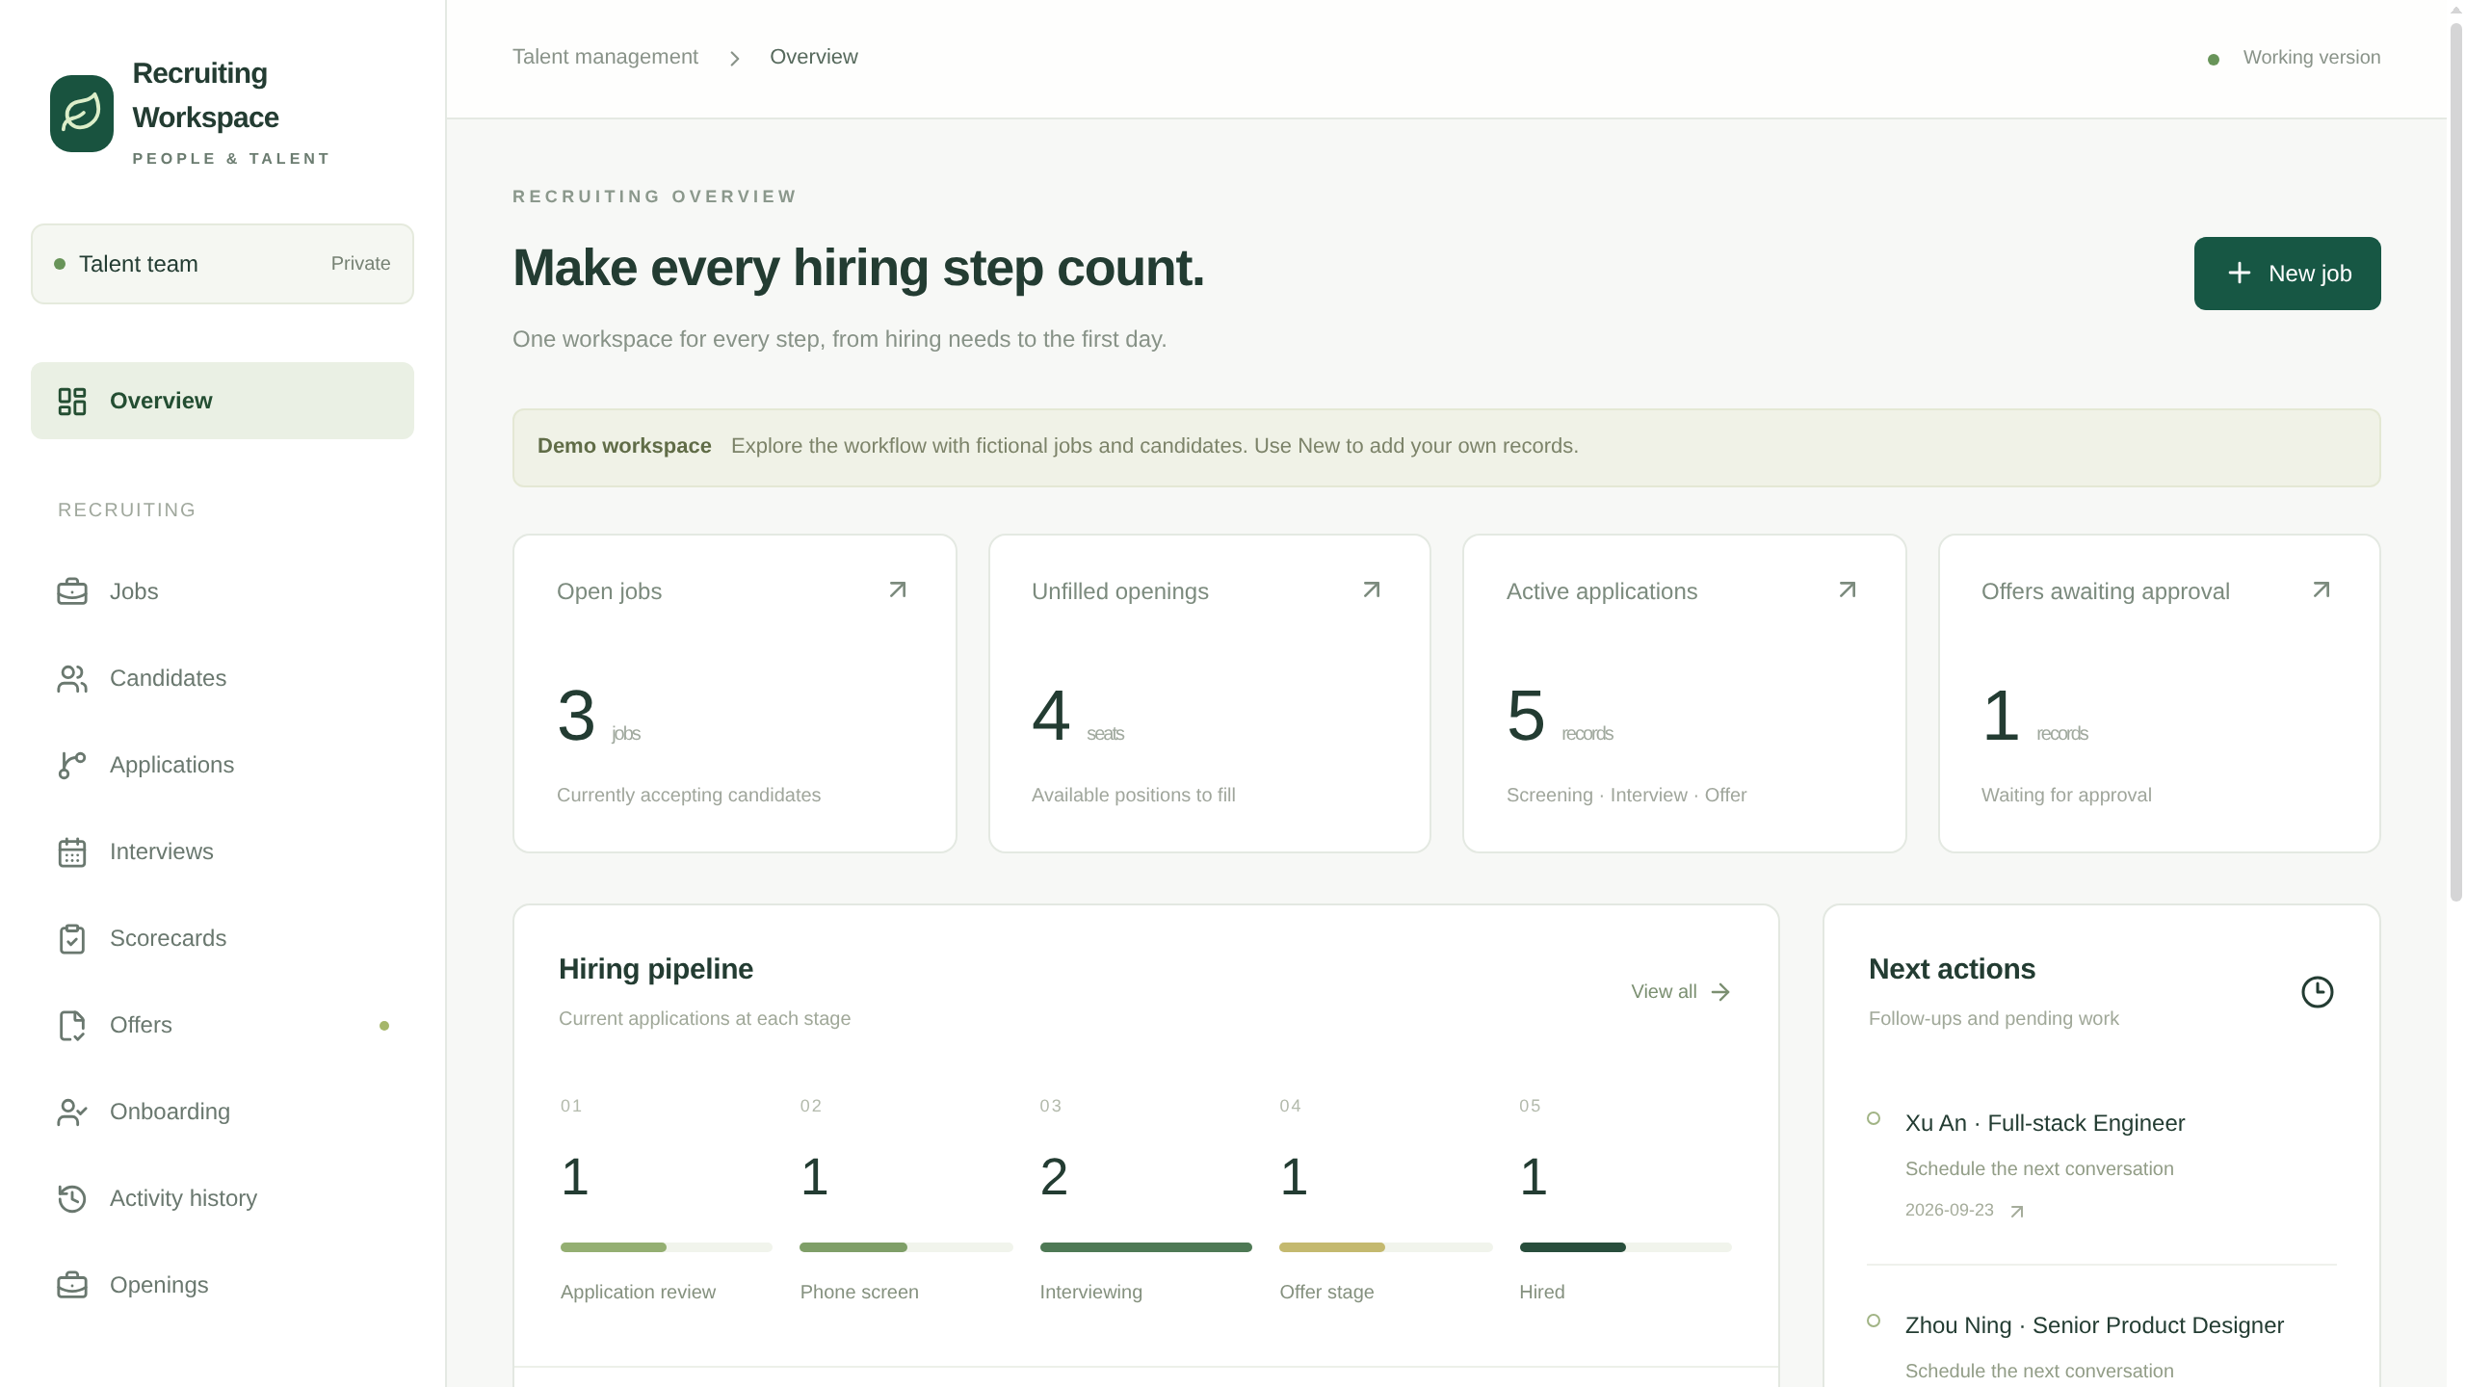Open Onboarding from the sidebar

(x=223, y=1112)
